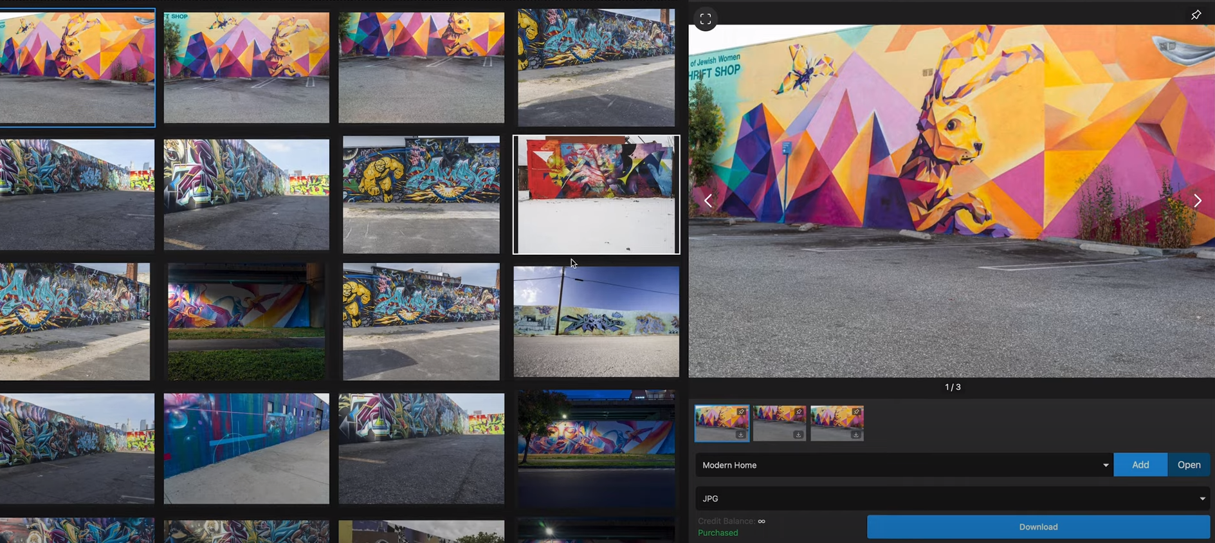Download the third variant thumbnail
The image size is (1215, 543).
pyautogui.click(x=856, y=435)
